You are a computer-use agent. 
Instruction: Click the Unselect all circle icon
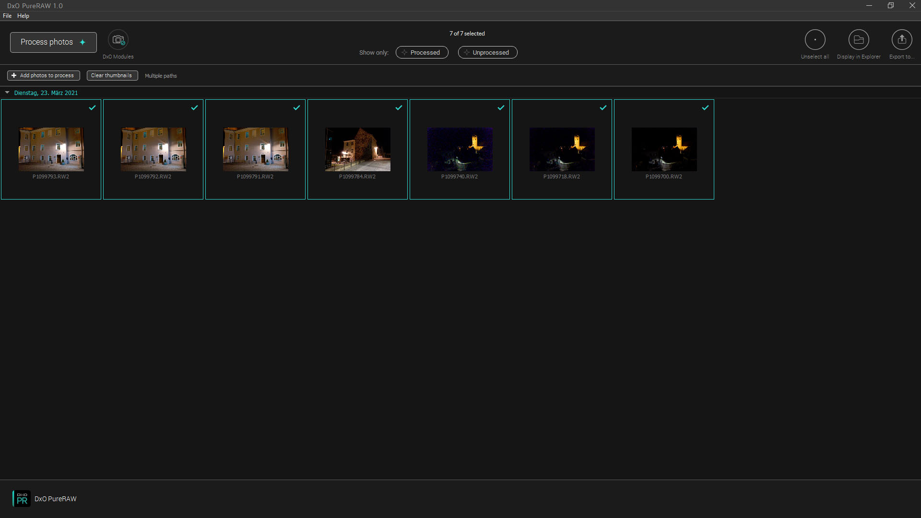point(815,40)
